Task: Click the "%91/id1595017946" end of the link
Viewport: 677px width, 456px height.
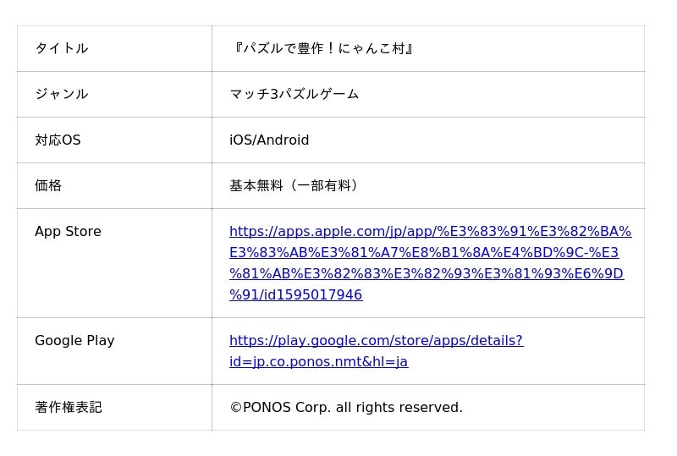Action: pyautogui.click(x=295, y=294)
